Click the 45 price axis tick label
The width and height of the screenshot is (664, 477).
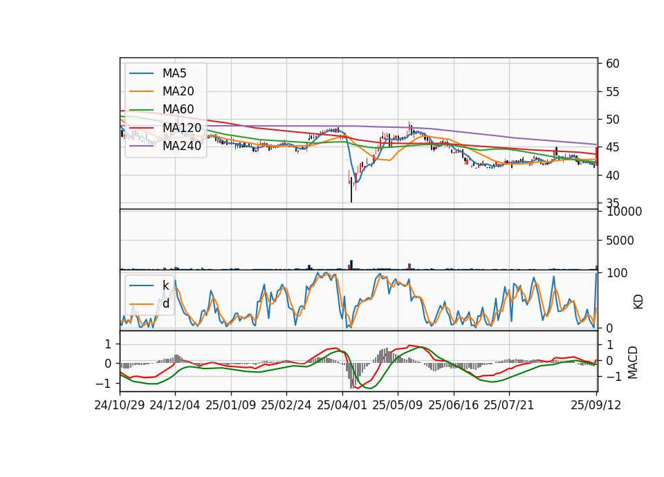point(613,147)
